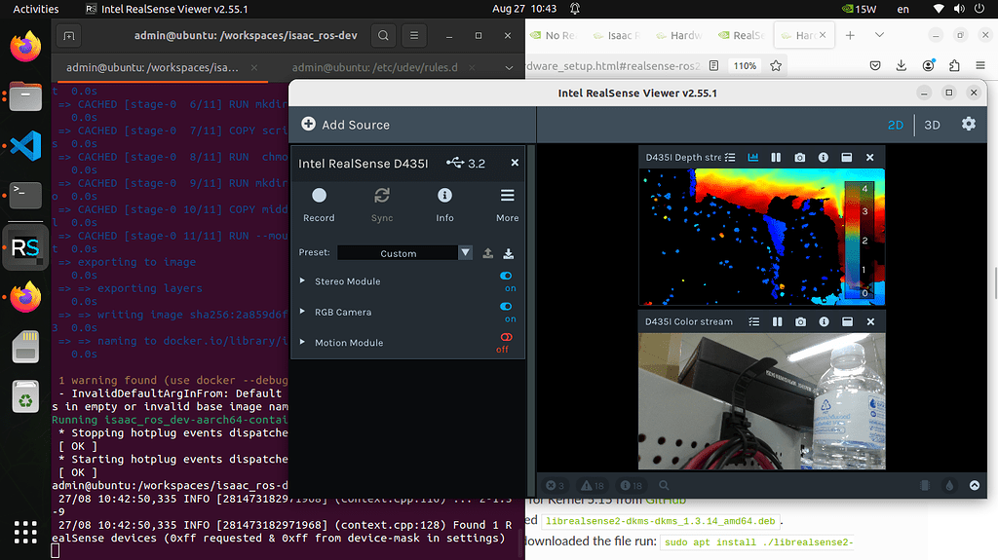998x560 pixels.
Task: Open Firefox downloads panel
Action: [902, 65]
